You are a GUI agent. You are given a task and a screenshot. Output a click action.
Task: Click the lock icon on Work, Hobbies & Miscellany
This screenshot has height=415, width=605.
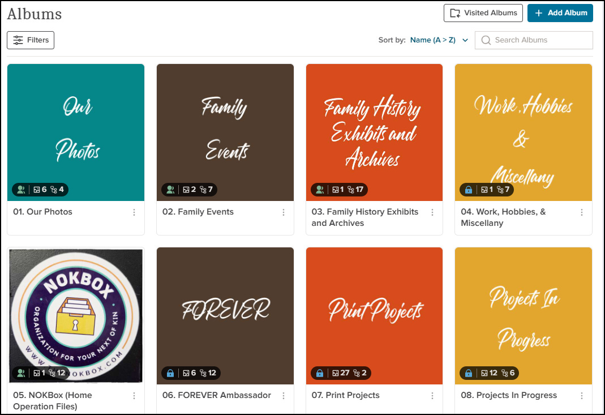[x=469, y=190]
